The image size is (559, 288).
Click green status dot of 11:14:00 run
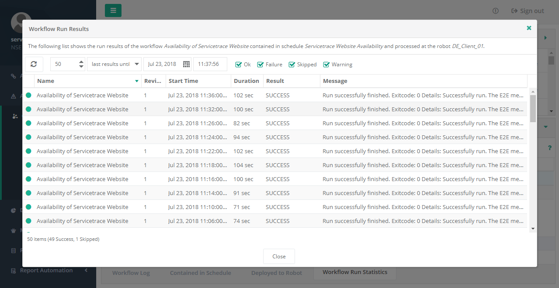tap(29, 193)
